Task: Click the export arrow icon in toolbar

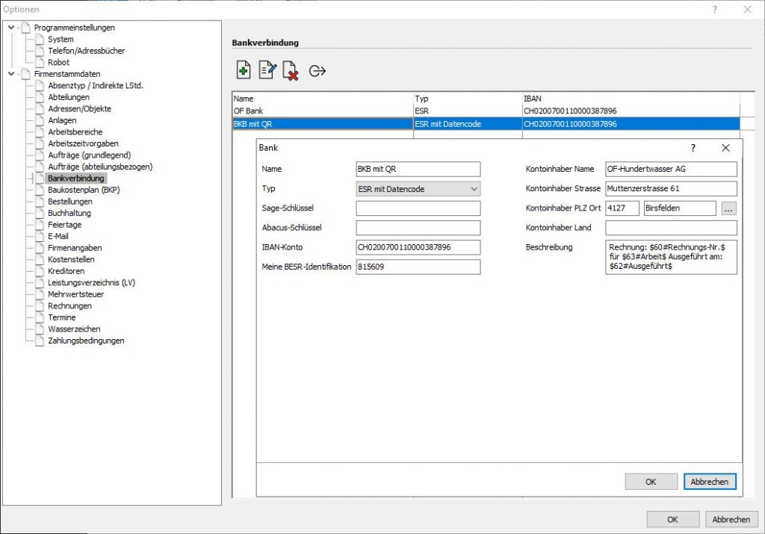Action: coord(317,71)
